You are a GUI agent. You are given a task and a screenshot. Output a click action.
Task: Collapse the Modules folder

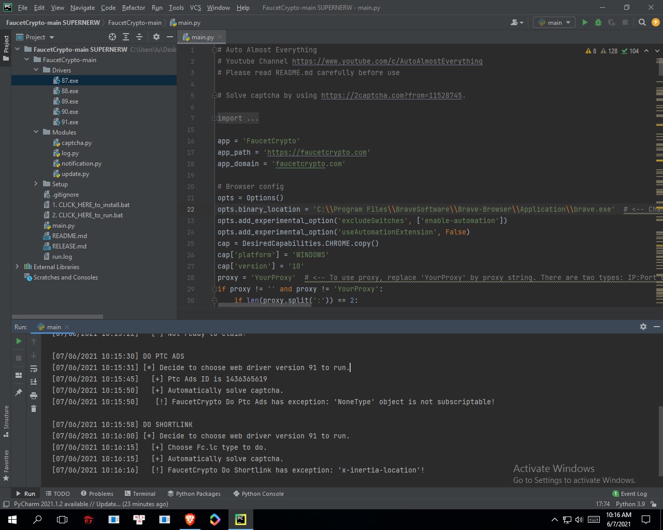[36, 132]
